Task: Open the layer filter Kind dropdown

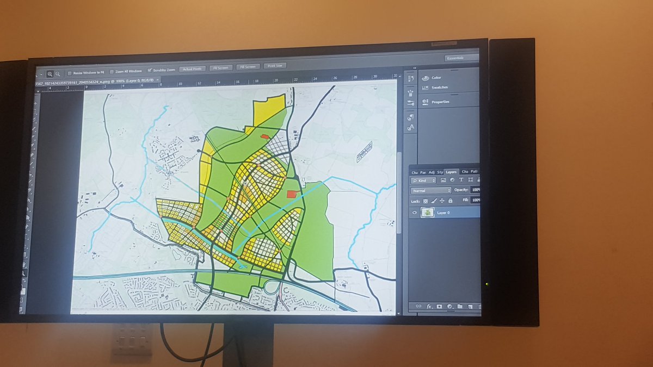Action: click(x=423, y=181)
